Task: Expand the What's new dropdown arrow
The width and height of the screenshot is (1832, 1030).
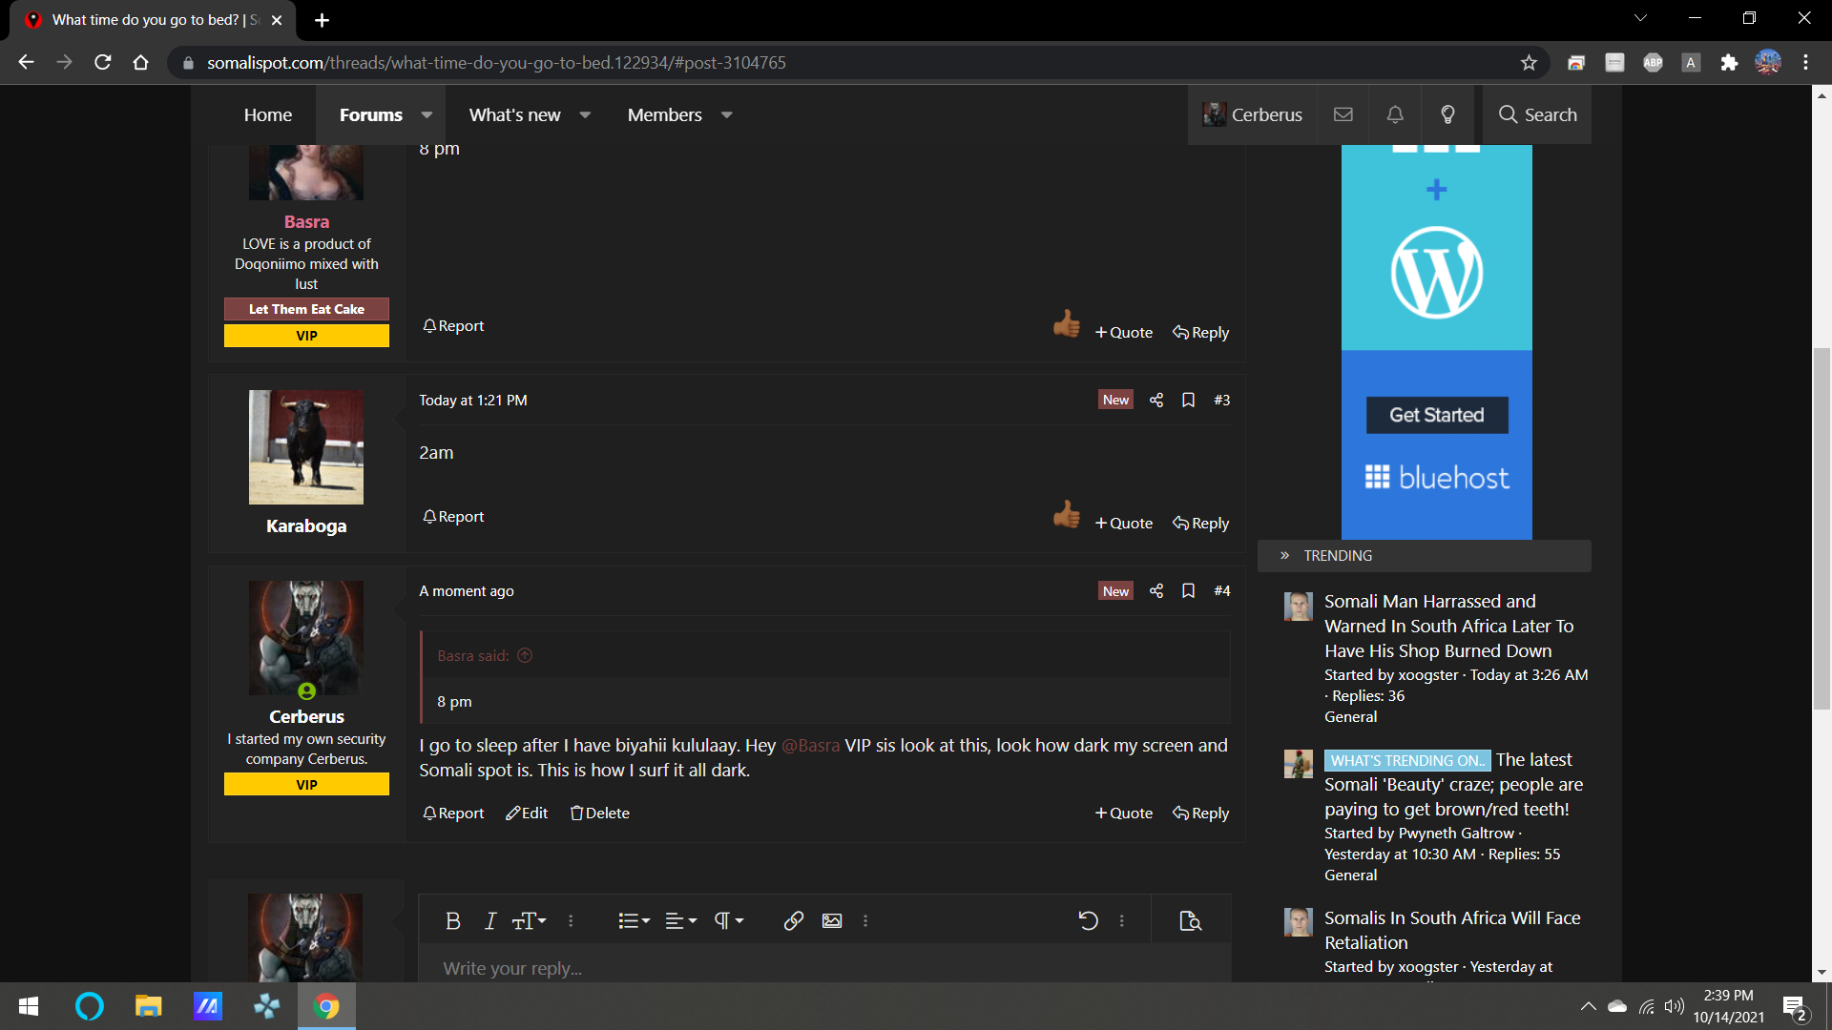Action: (x=585, y=114)
